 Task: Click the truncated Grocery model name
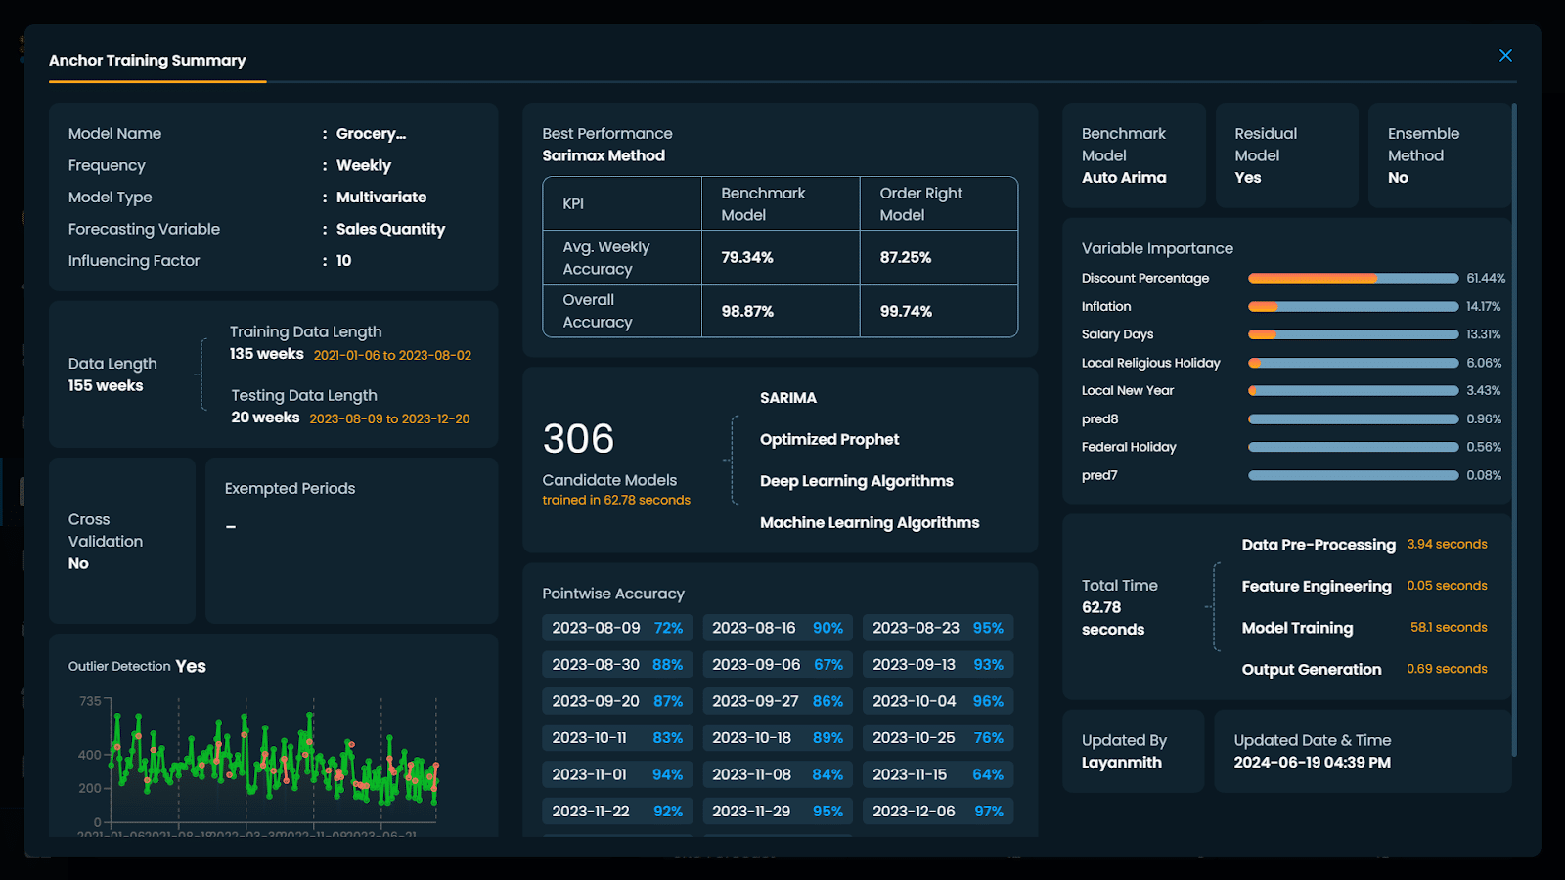[x=371, y=134]
